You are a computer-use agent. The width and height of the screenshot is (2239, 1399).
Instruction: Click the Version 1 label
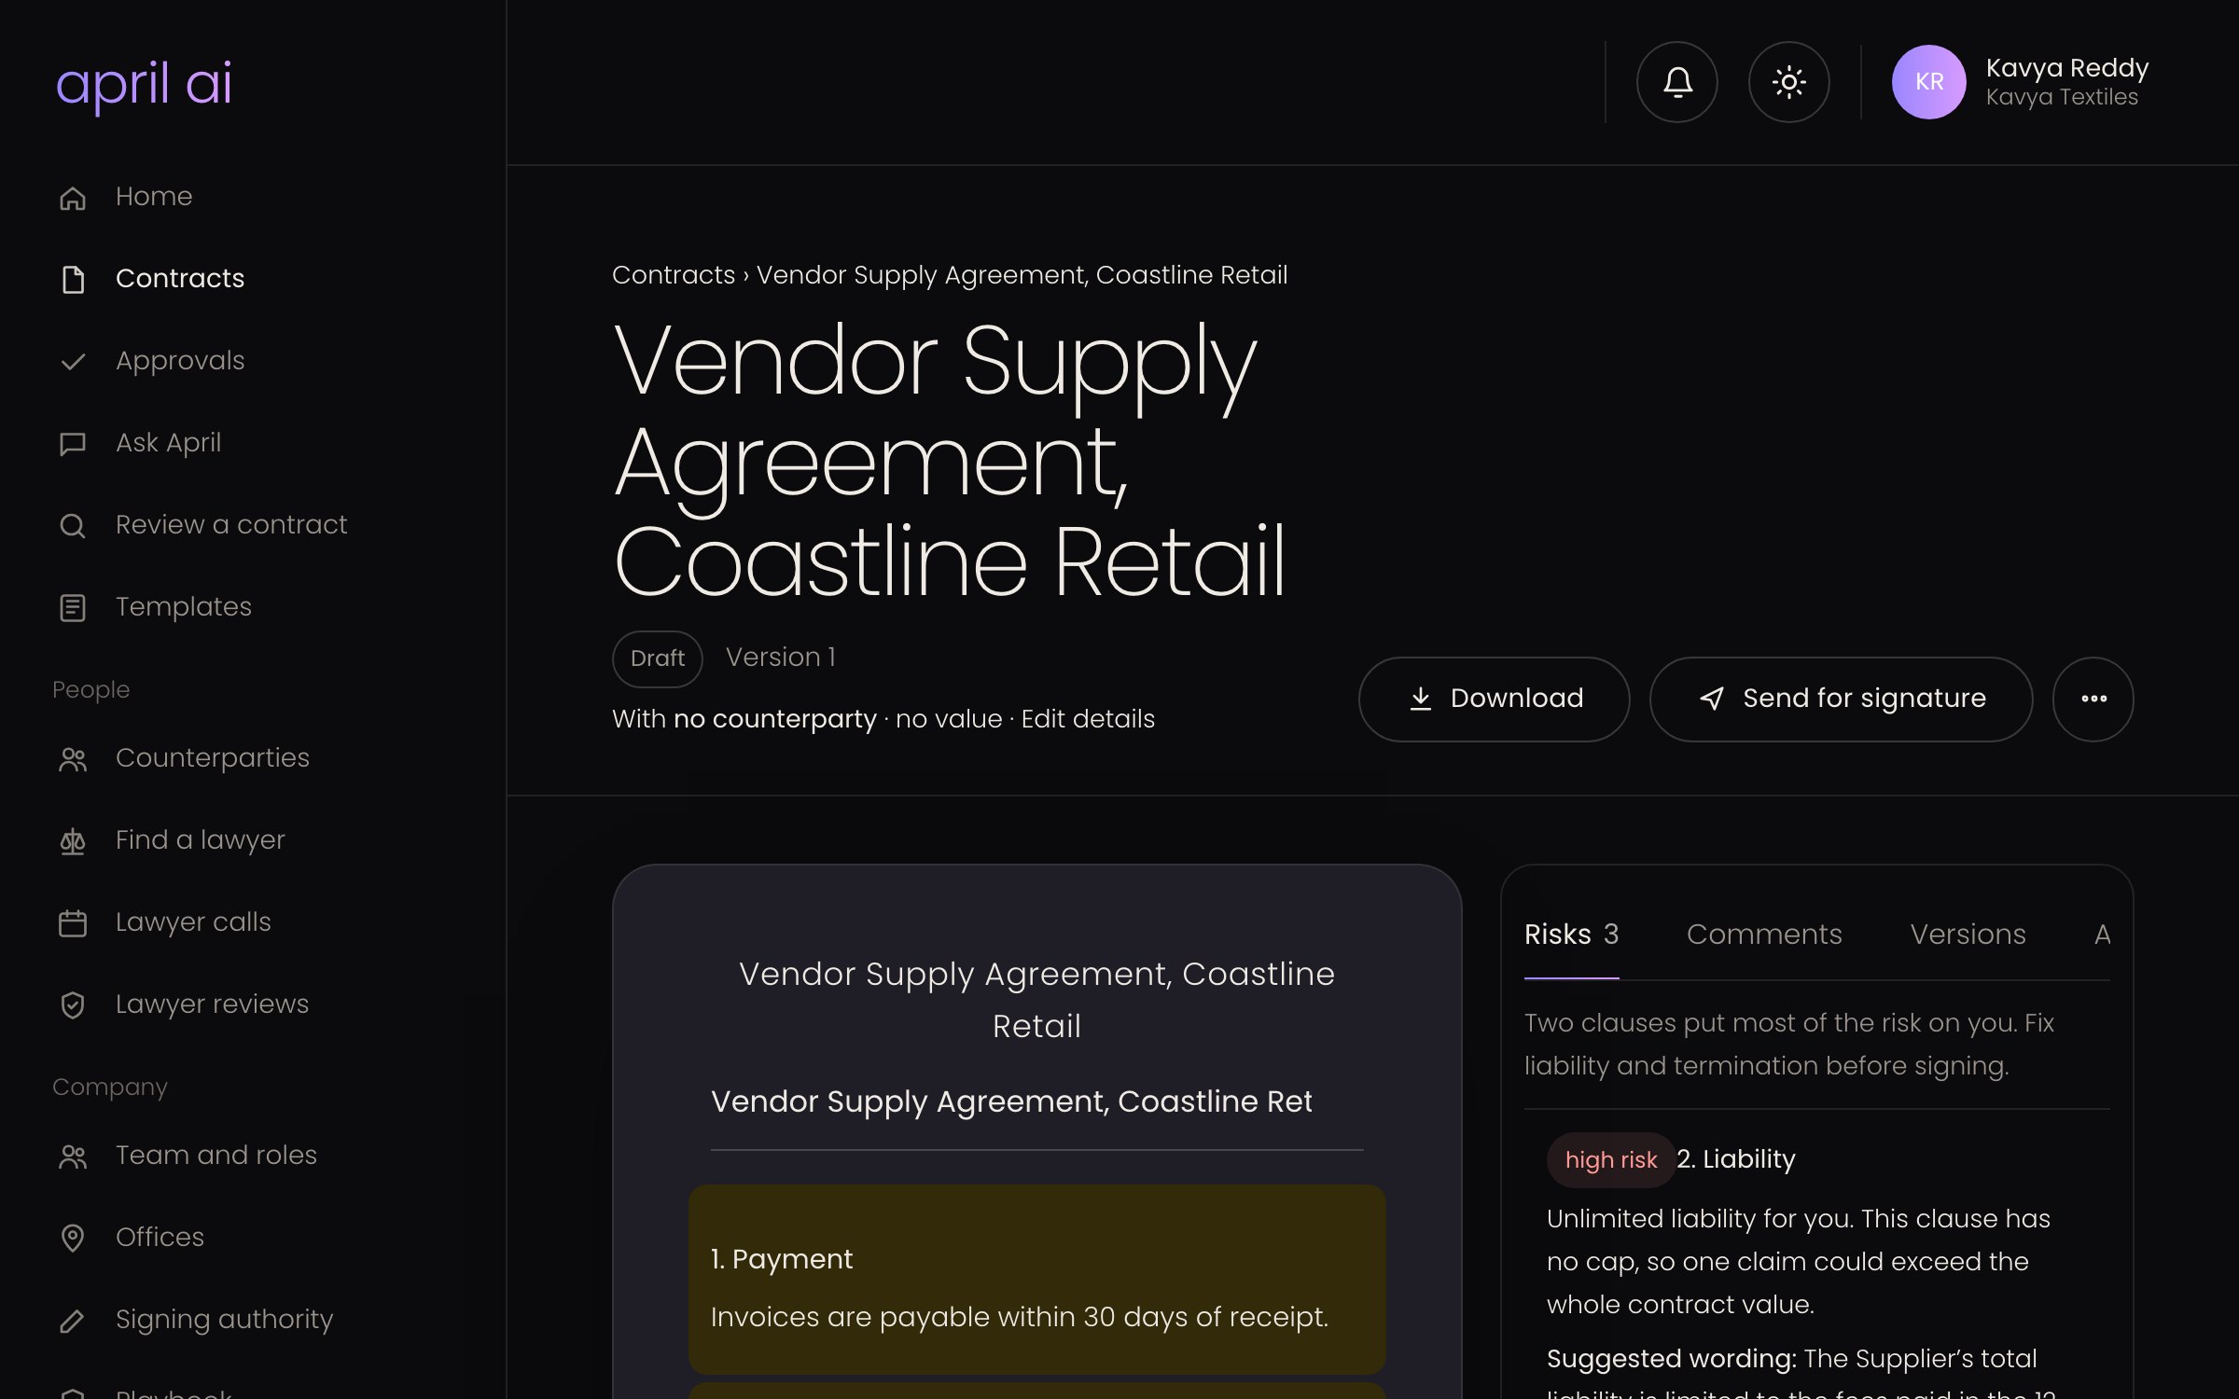tap(781, 658)
